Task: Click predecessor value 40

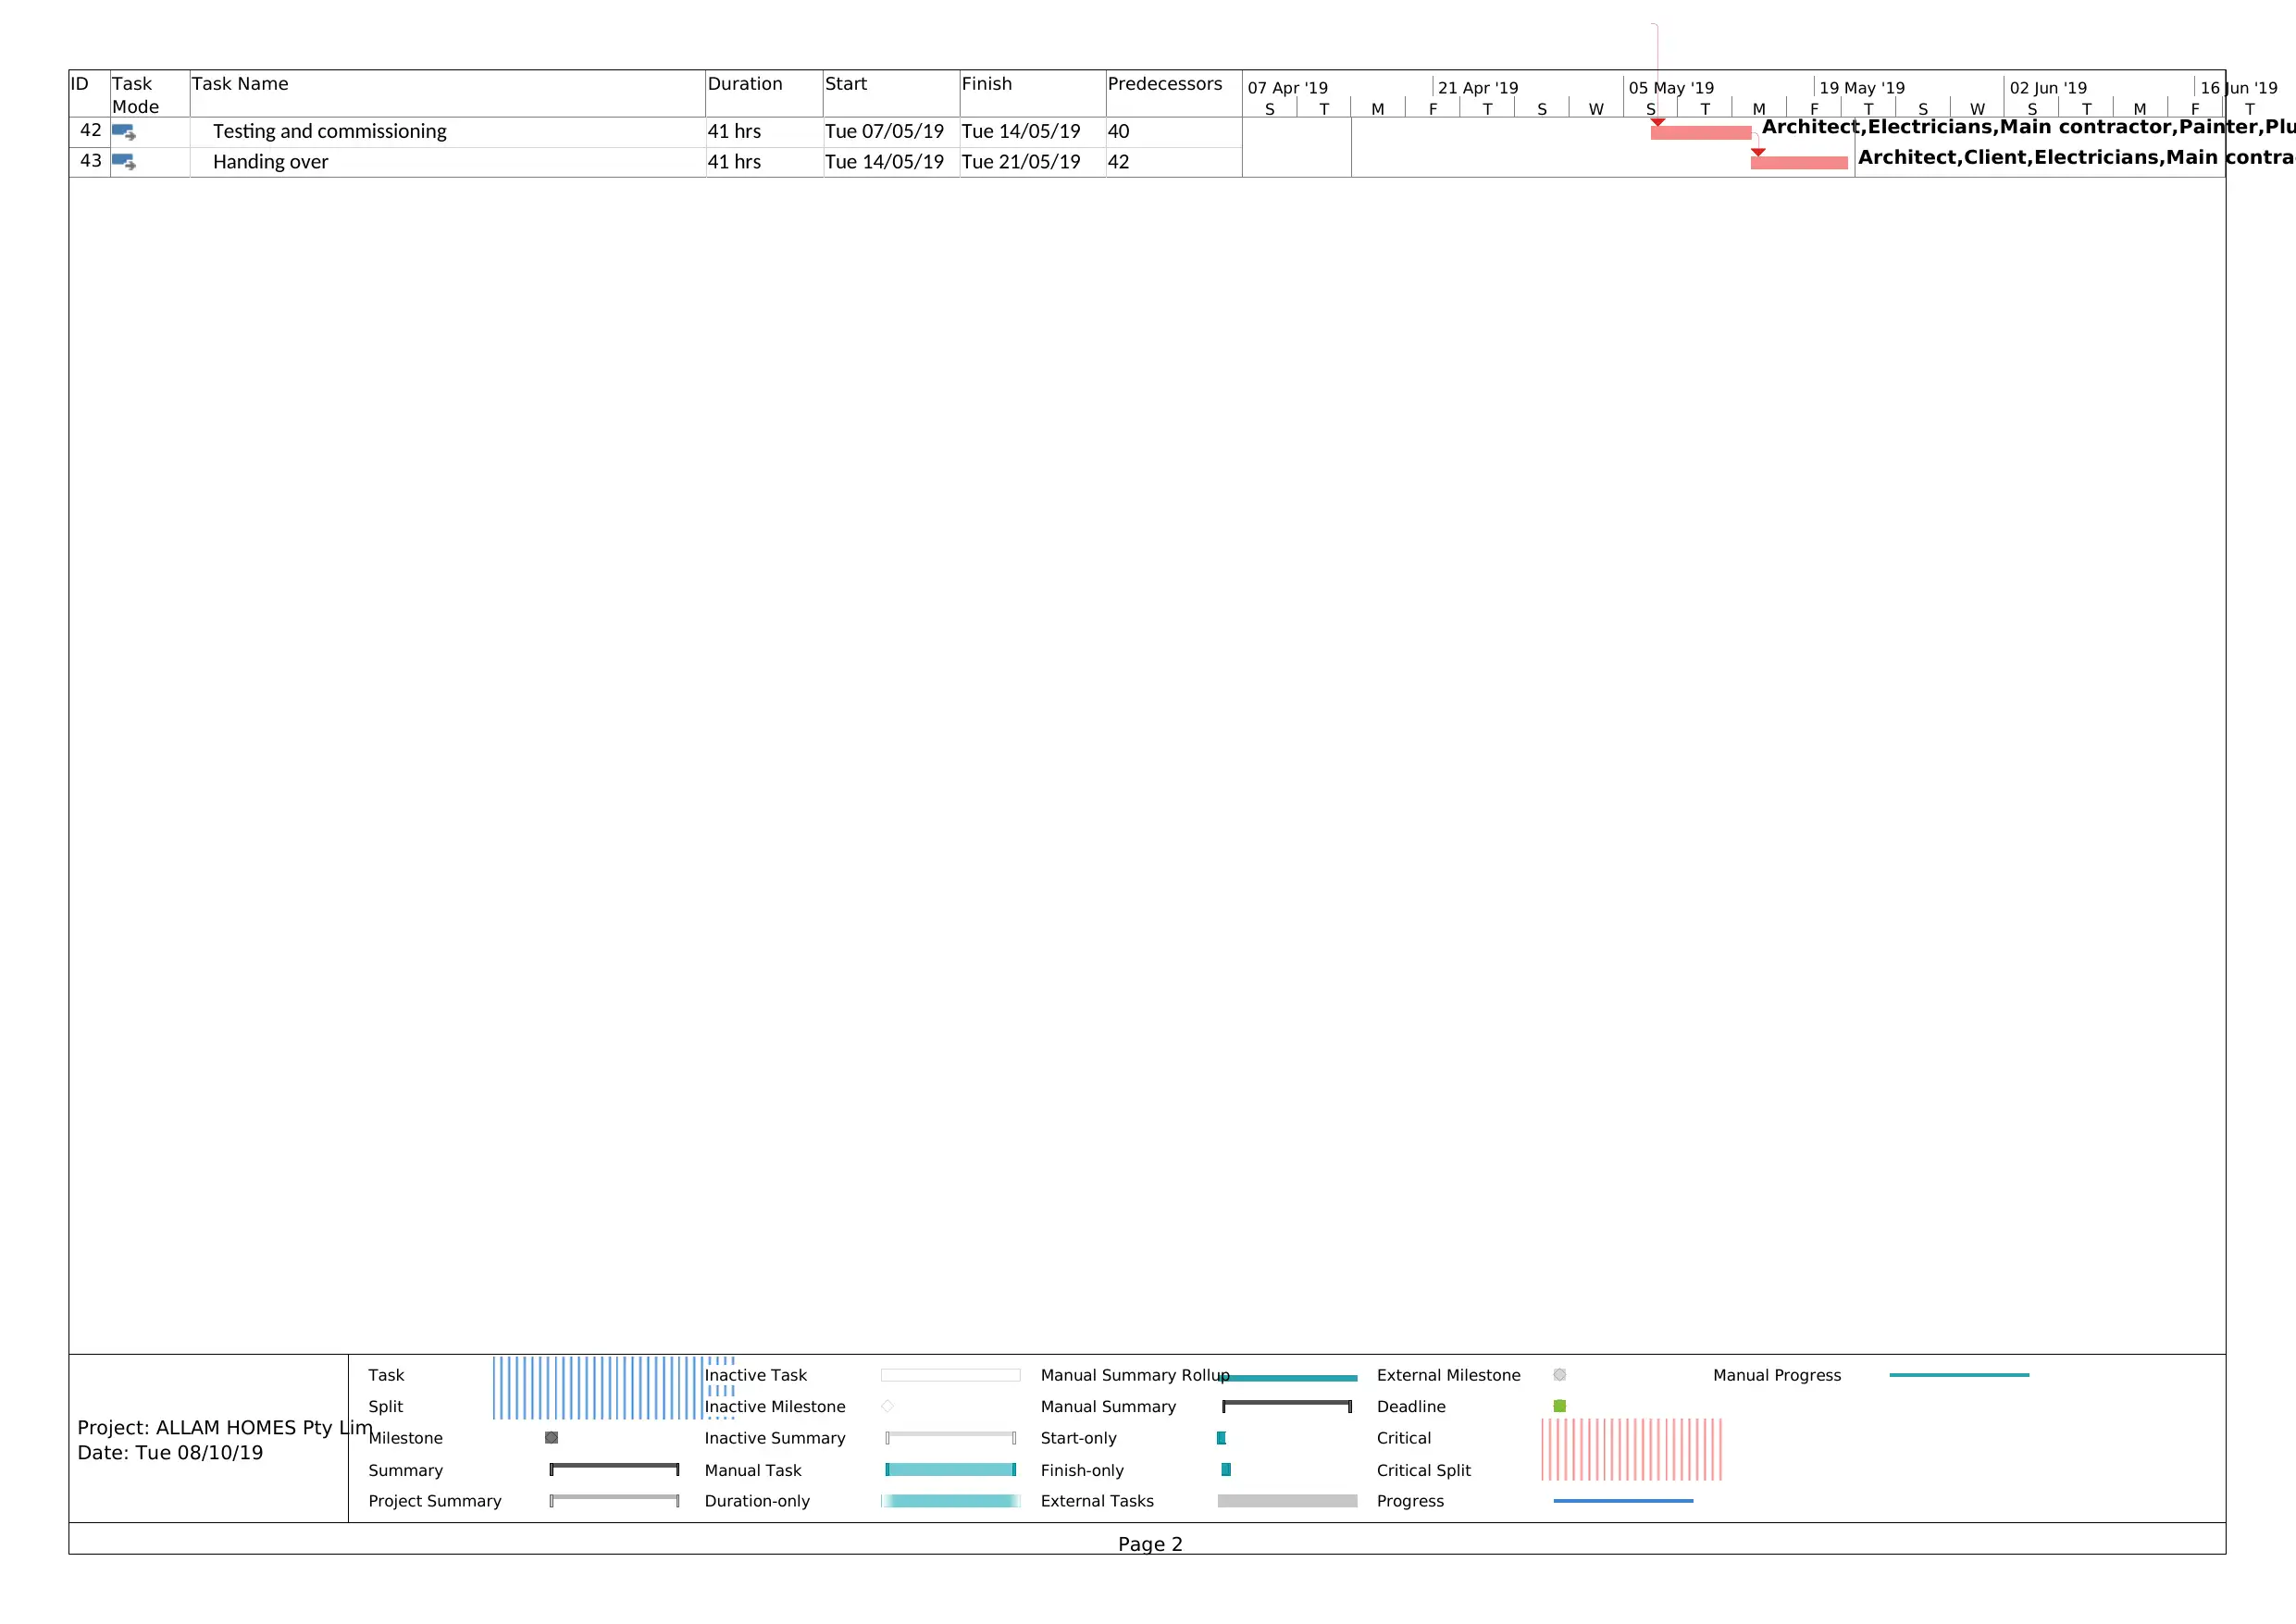Action: (x=1118, y=132)
